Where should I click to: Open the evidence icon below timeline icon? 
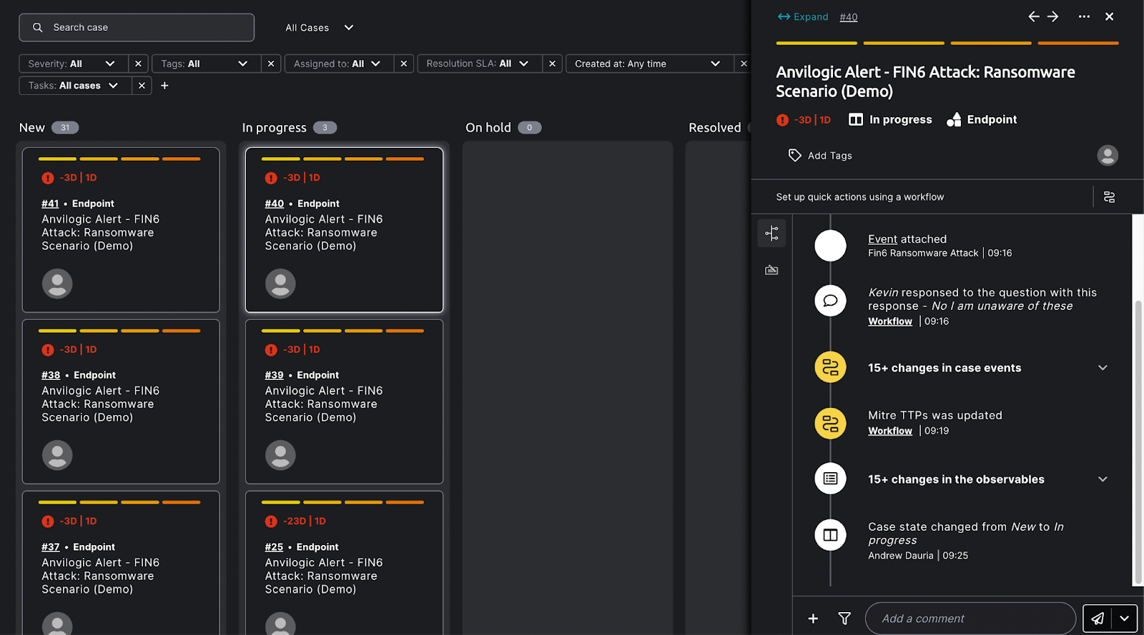point(771,270)
